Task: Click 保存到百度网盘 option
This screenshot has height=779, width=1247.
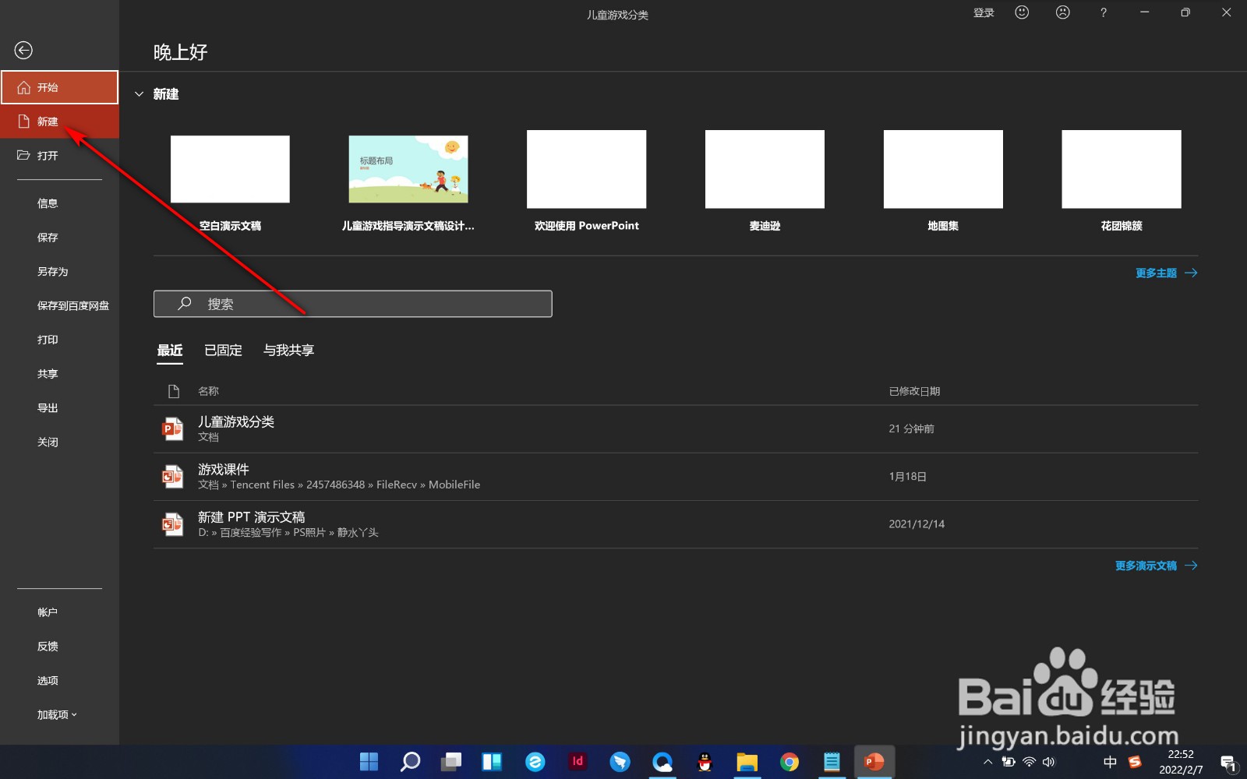Action: click(x=73, y=306)
